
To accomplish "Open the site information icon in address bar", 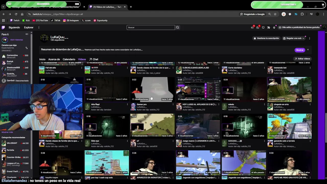I will click(x=29, y=14).
